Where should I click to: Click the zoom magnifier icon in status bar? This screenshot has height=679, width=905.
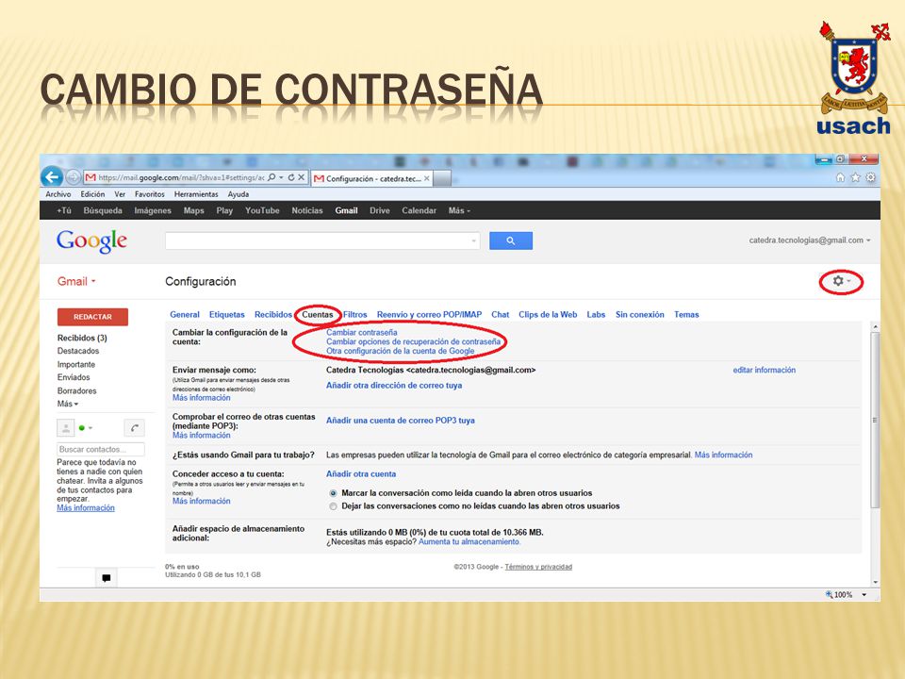829,594
